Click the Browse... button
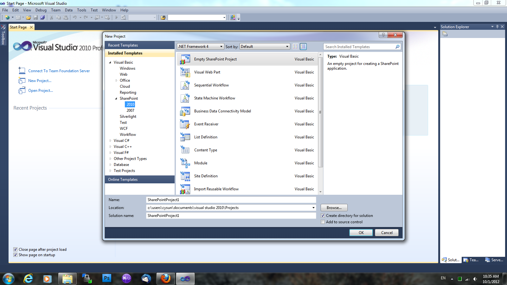 click(x=334, y=208)
